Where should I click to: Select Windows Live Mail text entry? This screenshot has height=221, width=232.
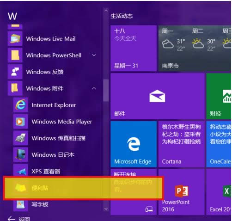51,38
